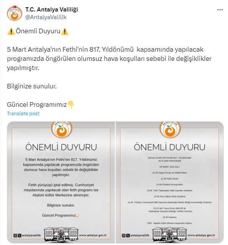Click X logo icon in left image footer
The width and height of the screenshot is (228, 245).
[x=20, y=235]
